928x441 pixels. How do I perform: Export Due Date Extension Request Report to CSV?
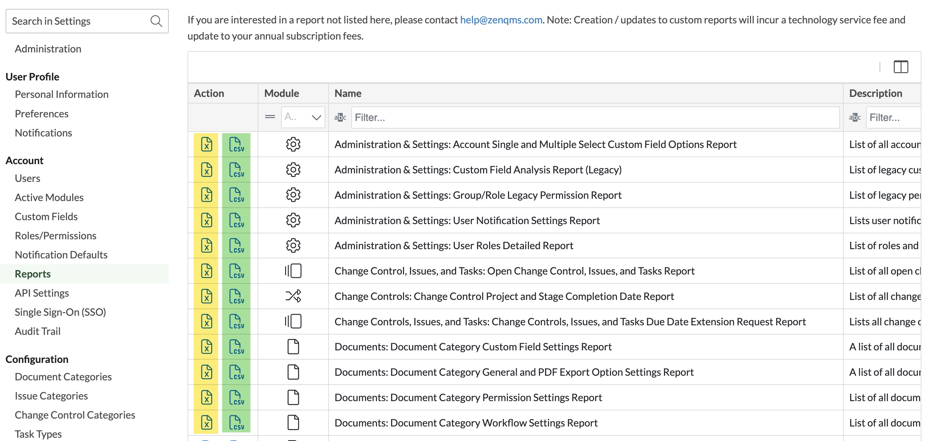(x=236, y=321)
